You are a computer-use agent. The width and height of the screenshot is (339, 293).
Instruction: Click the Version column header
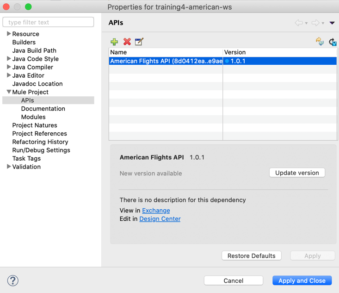280,52
